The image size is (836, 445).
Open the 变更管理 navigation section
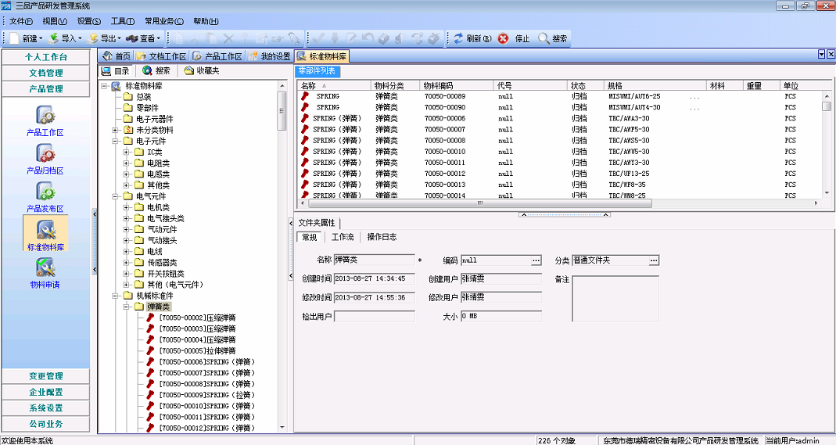45,376
